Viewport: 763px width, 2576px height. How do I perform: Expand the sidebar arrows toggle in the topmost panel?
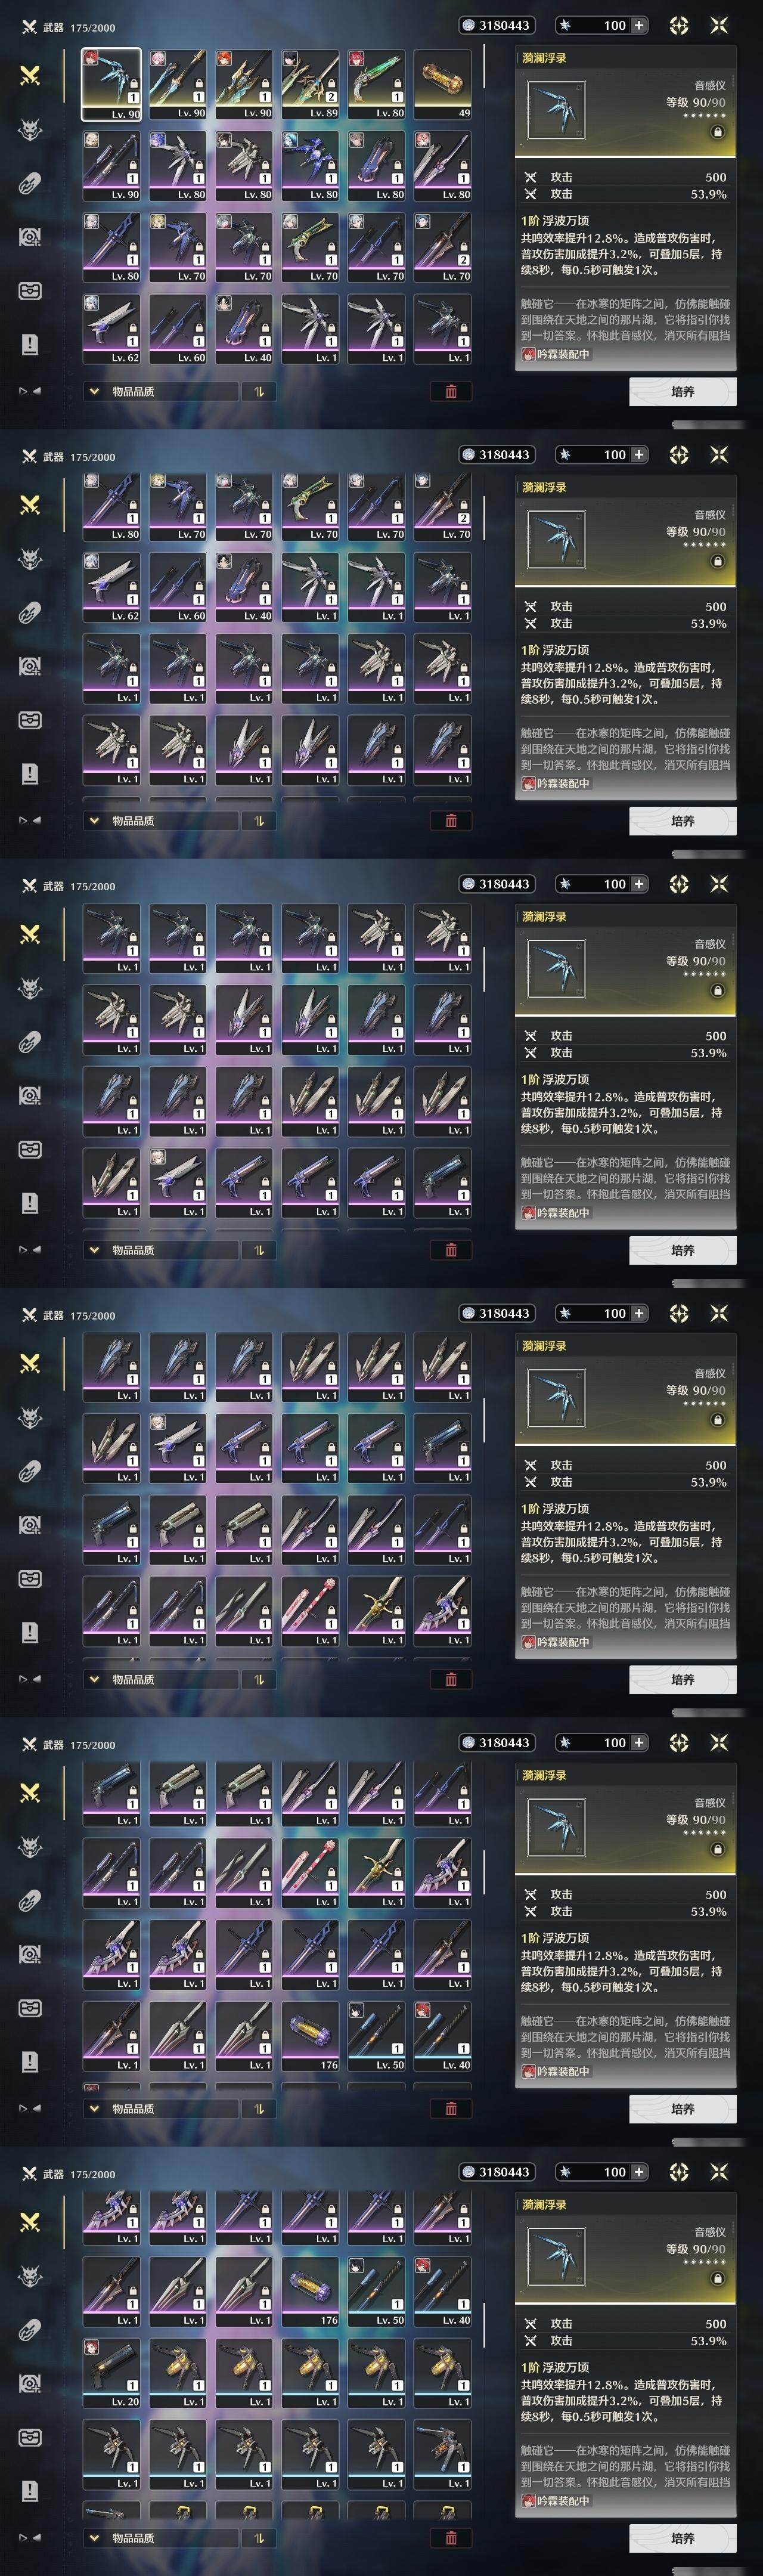tap(30, 391)
